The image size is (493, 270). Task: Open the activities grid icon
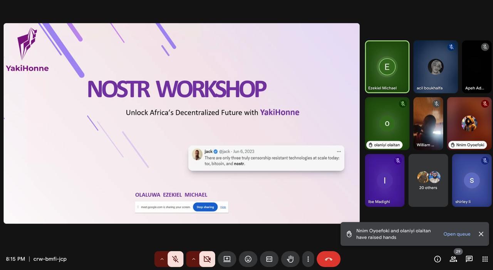[485, 259]
